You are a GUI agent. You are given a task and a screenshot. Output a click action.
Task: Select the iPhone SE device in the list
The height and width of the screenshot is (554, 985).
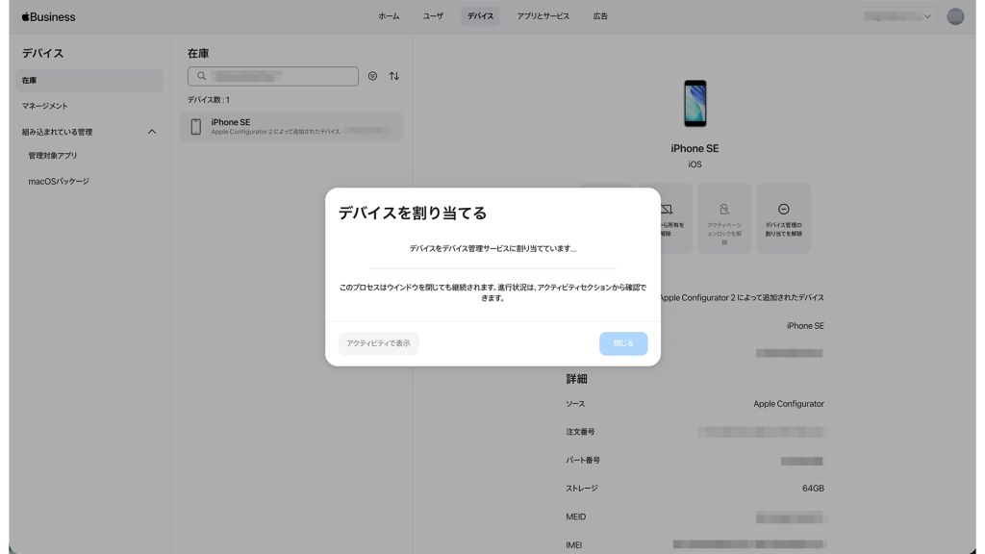pyautogui.click(x=290, y=126)
